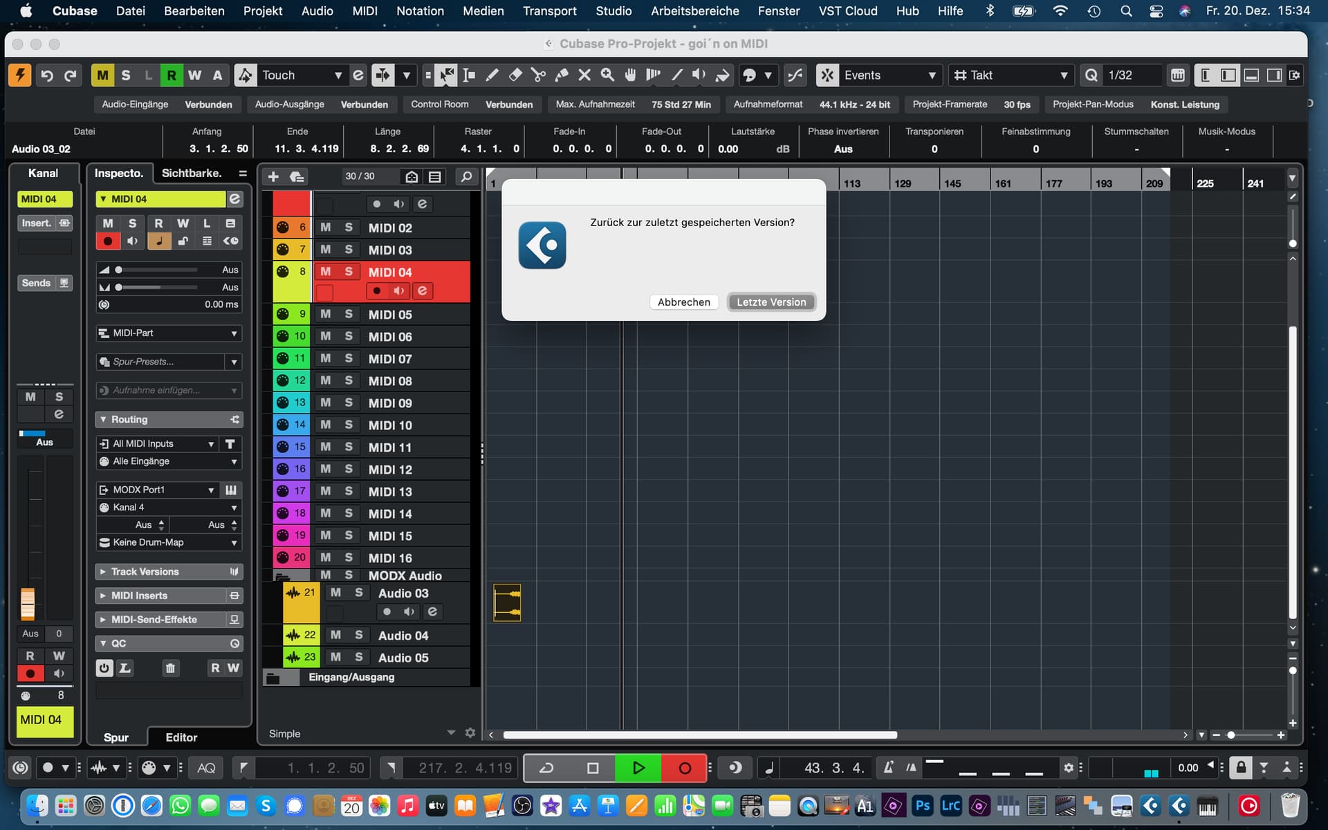
Task: Select the Zoom magnifier tool
Action: tap(607, 75)
